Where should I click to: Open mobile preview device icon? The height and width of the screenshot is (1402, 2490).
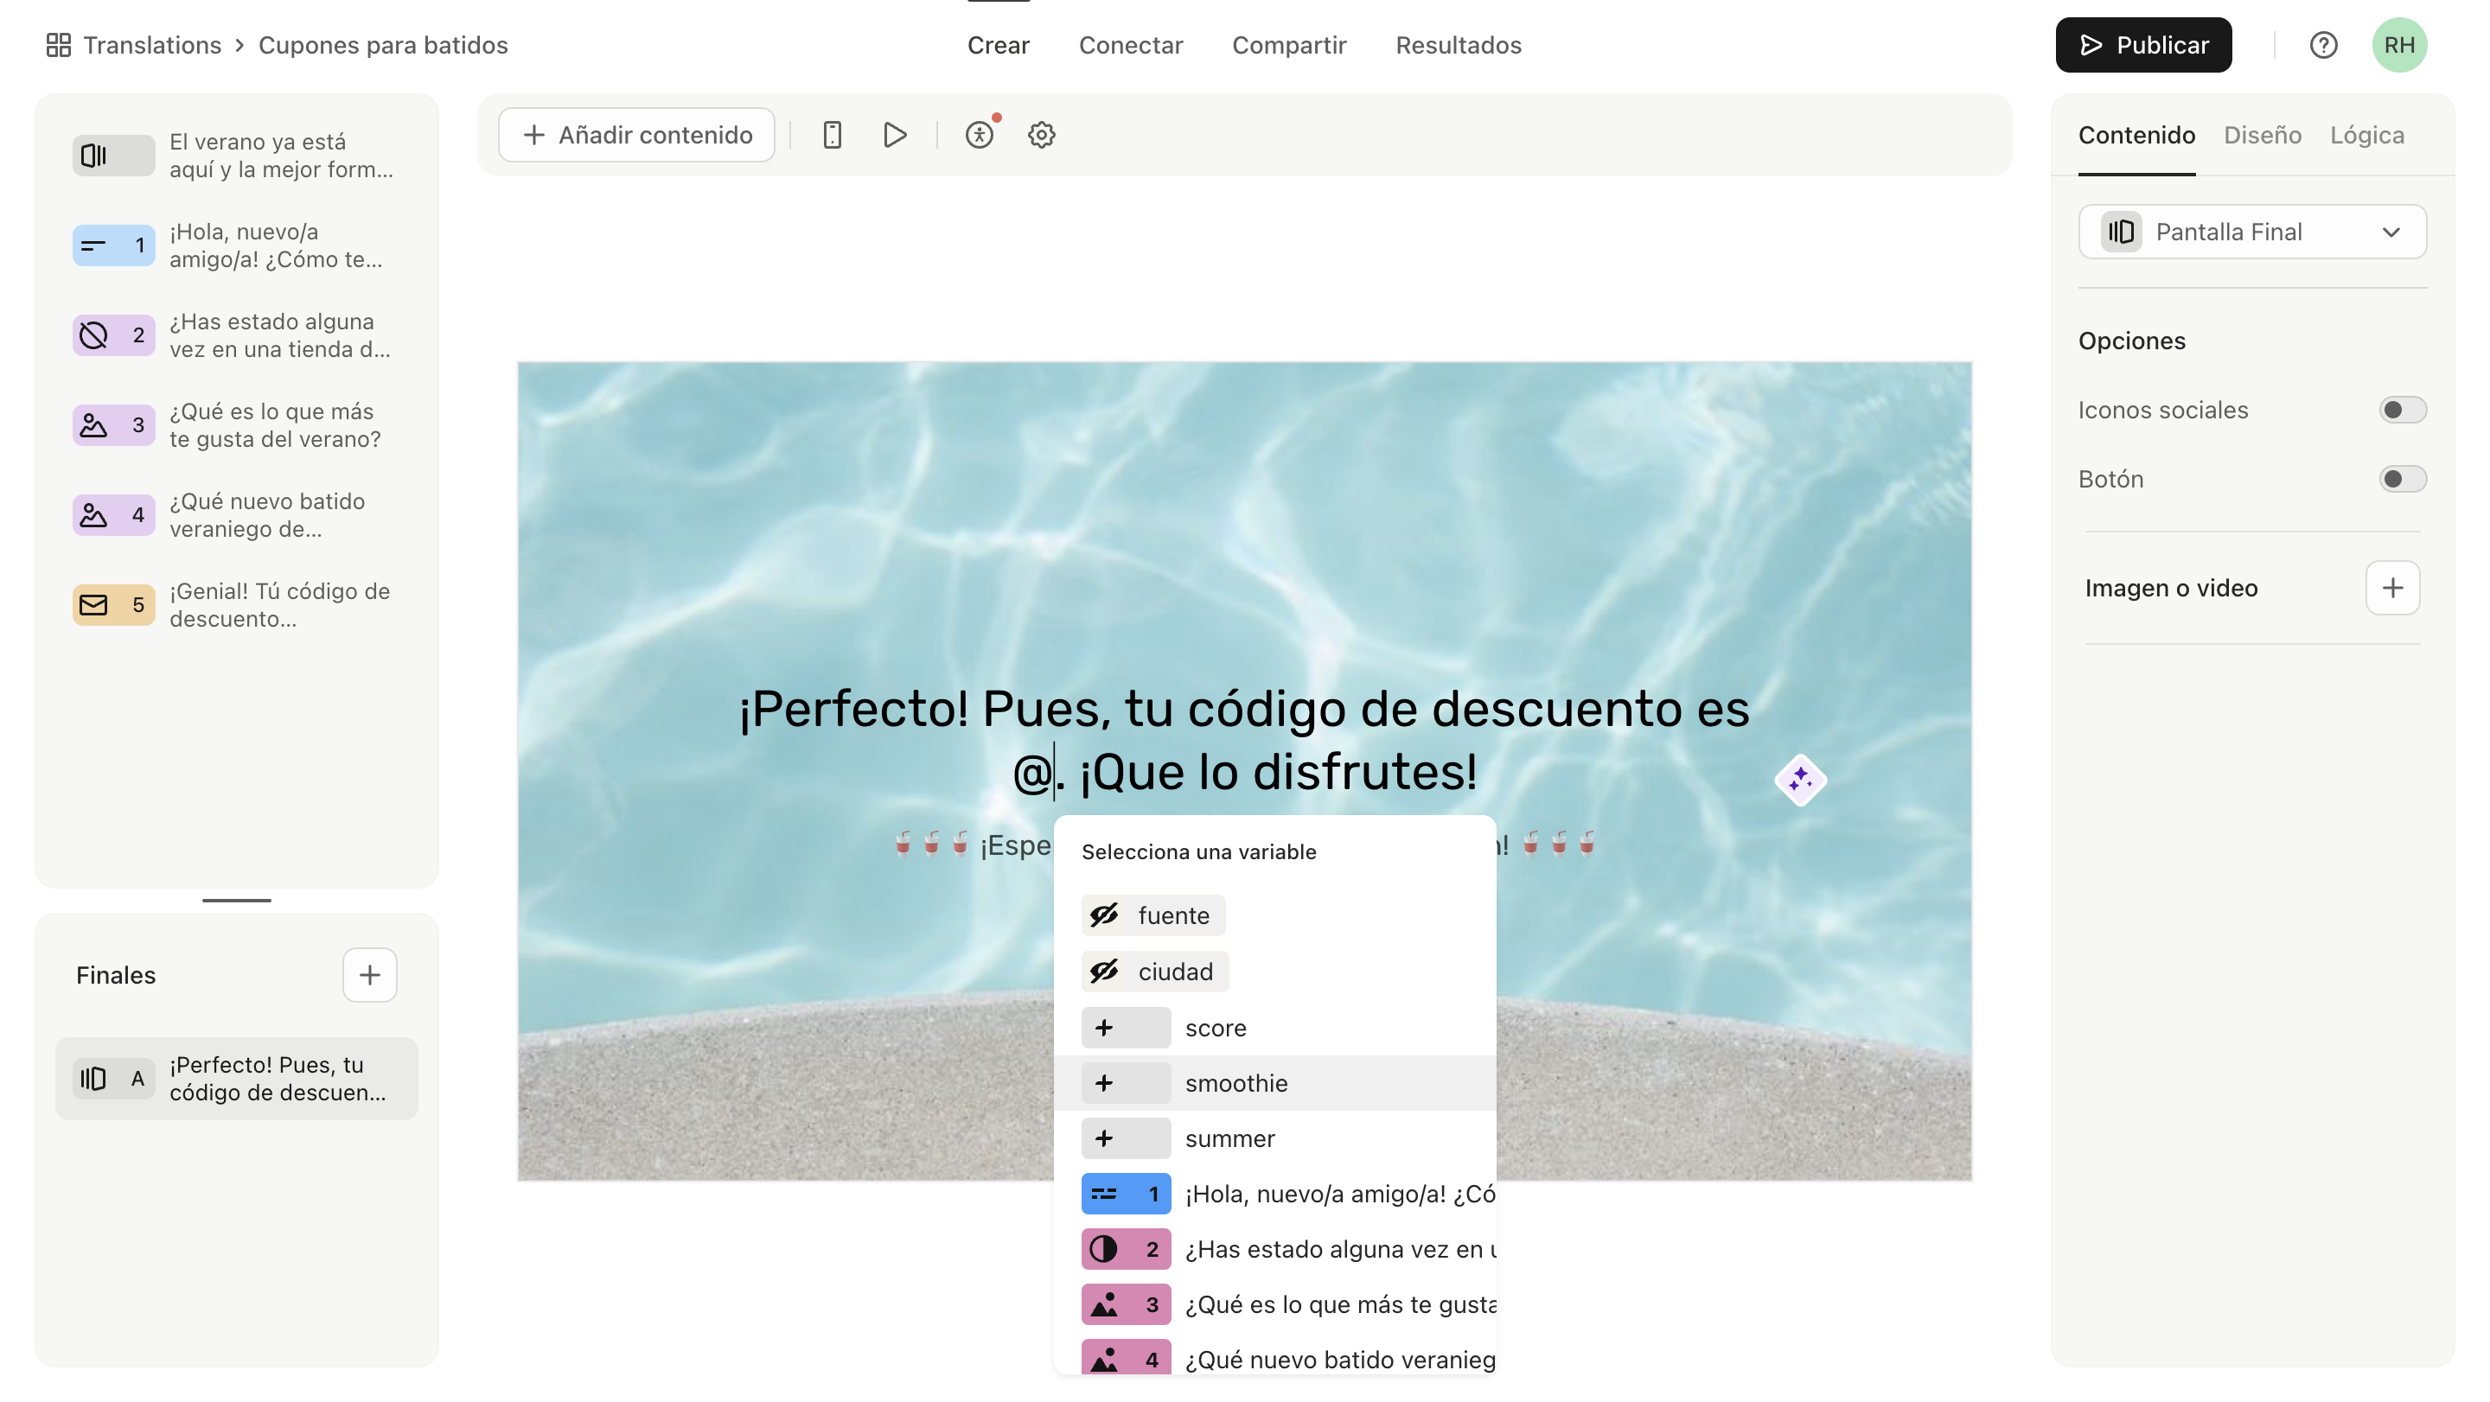click(x=833, y=135)
